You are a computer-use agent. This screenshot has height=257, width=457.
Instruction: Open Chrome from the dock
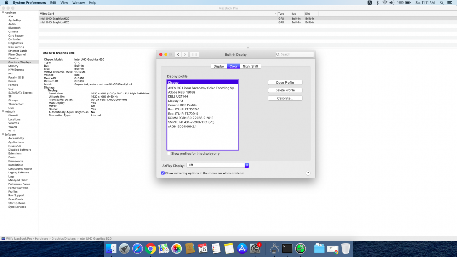tap(150, 249)
